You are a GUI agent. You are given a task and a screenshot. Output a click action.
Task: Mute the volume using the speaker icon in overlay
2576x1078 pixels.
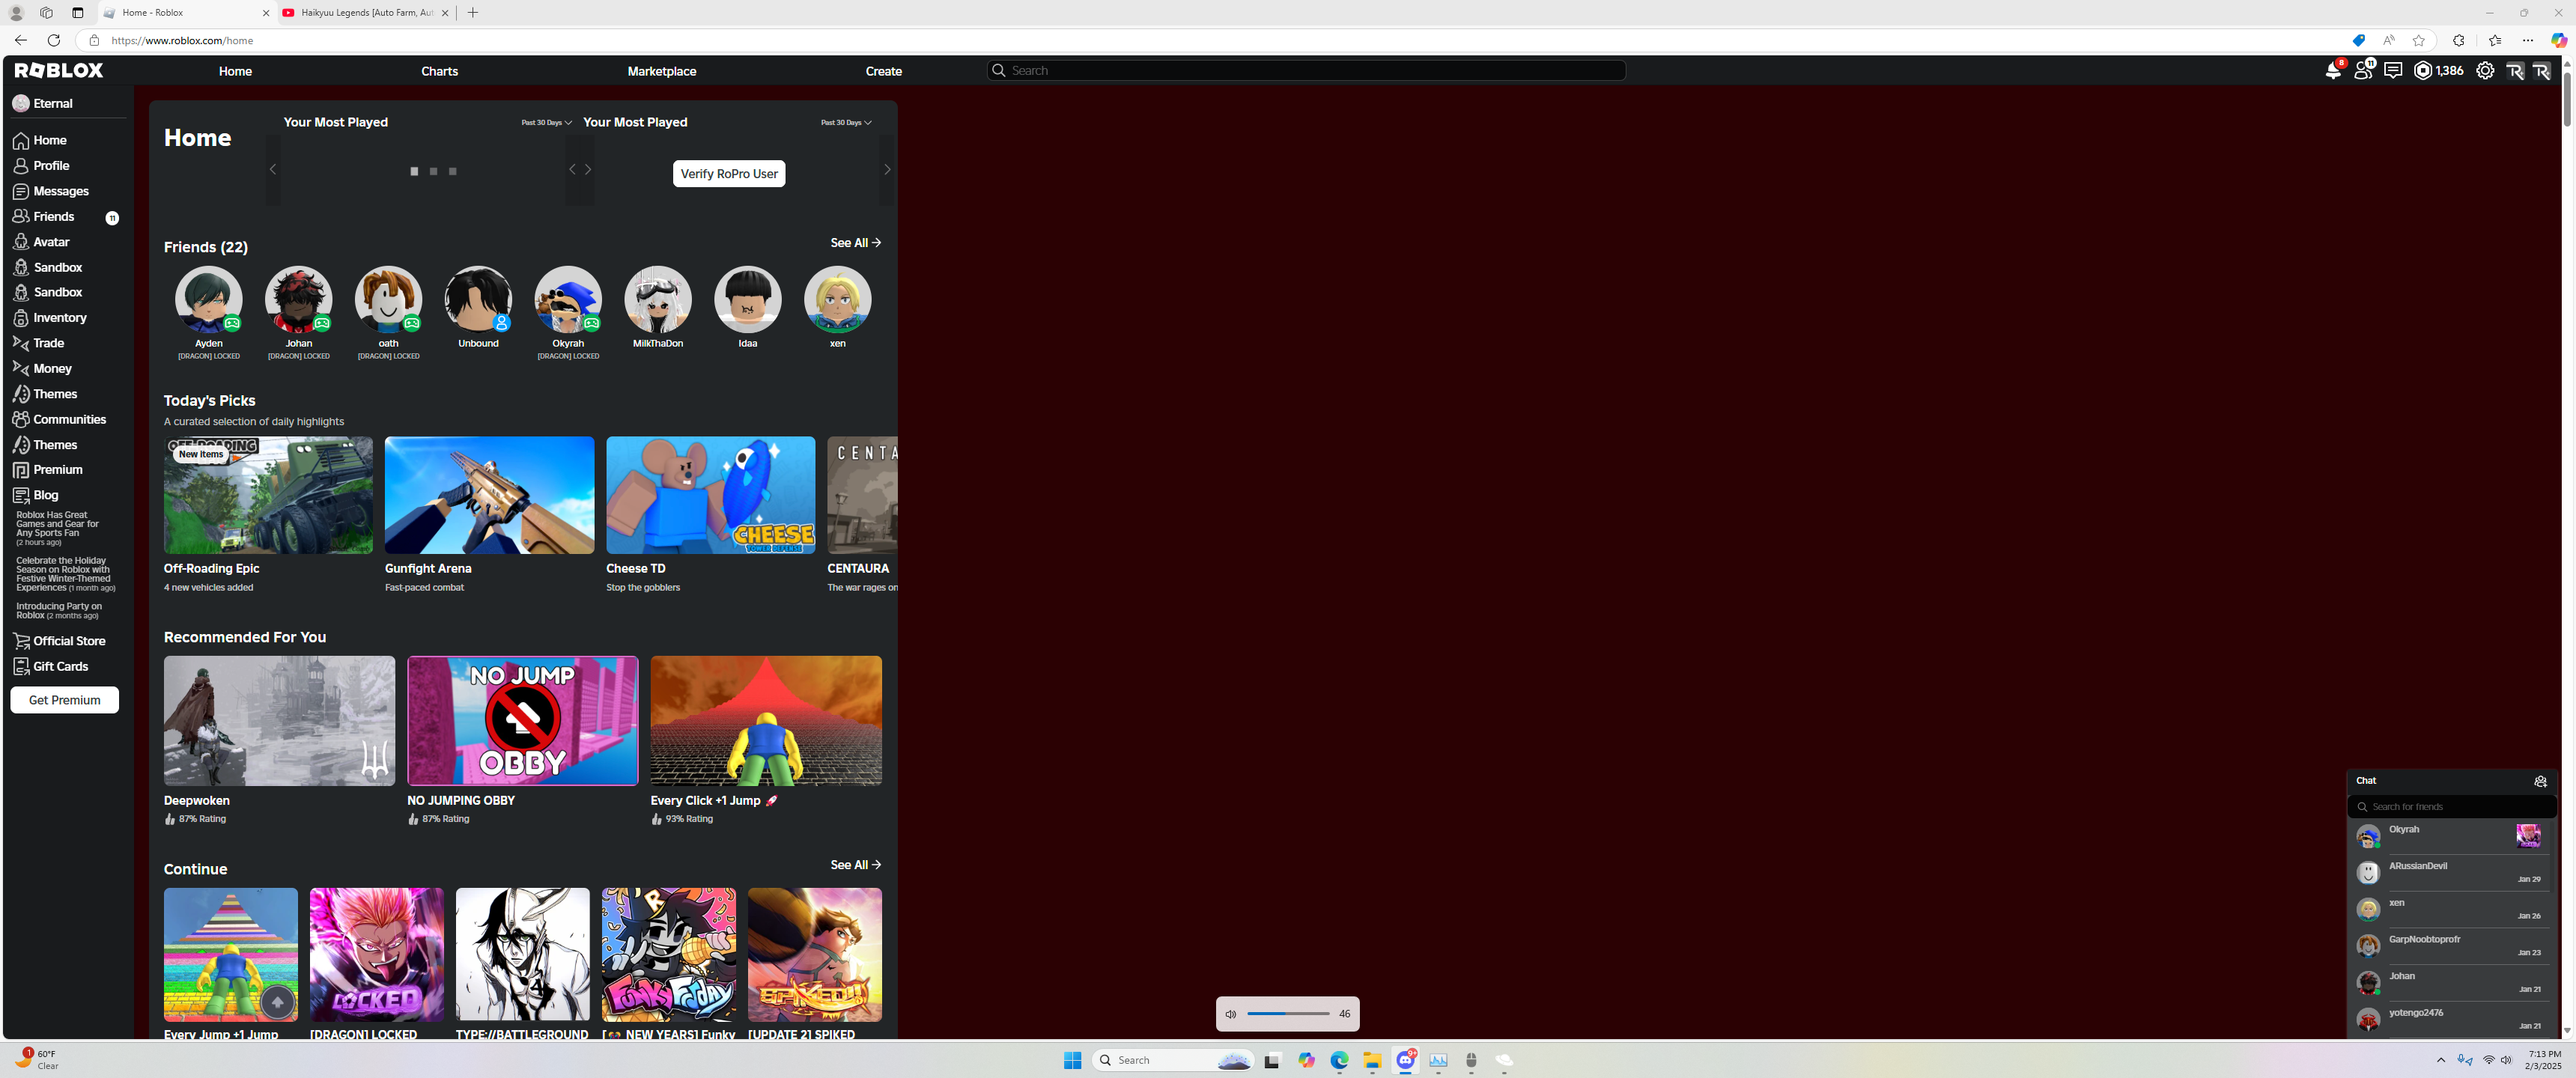(1231, 1014)
